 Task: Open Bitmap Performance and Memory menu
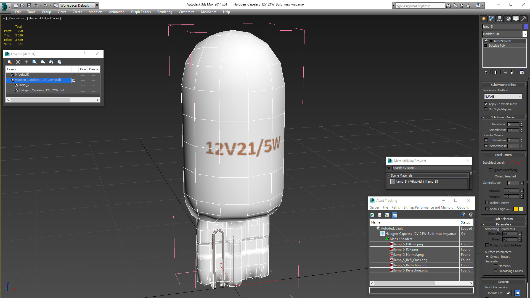pos(428,207)
